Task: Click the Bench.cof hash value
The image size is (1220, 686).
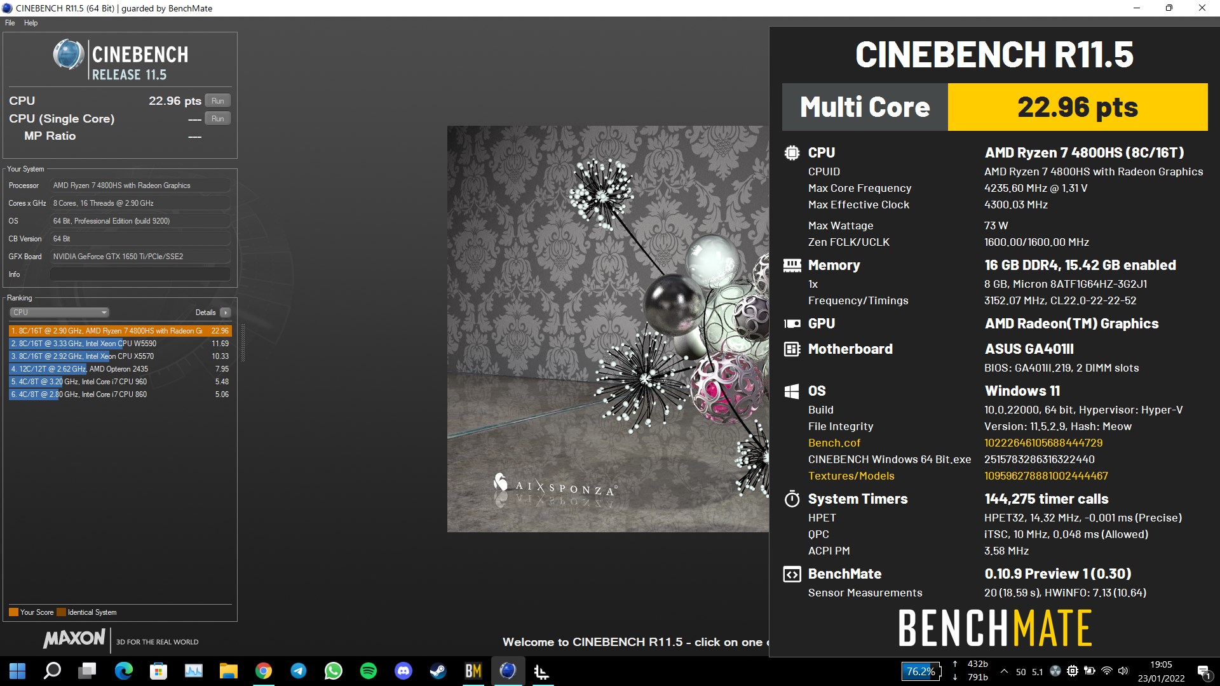Action: 1043,443
